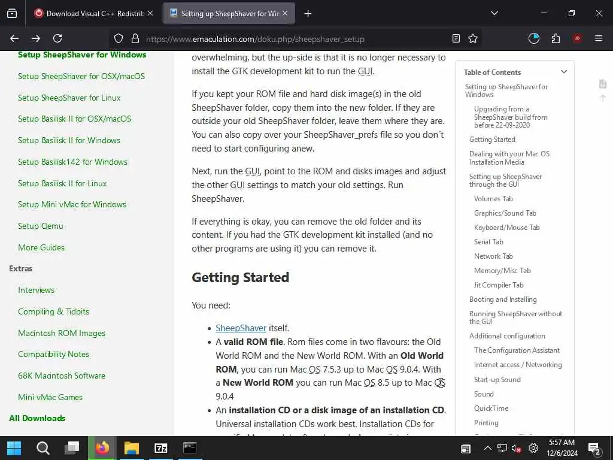Click the site padlock security icon
Screen dimensions: 613x460
click(135, 38)
